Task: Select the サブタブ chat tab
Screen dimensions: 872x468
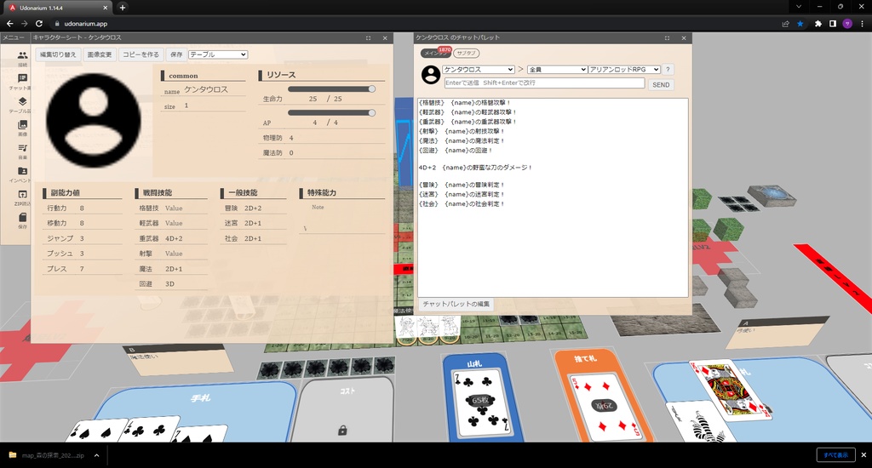Action: pos(466,54)
